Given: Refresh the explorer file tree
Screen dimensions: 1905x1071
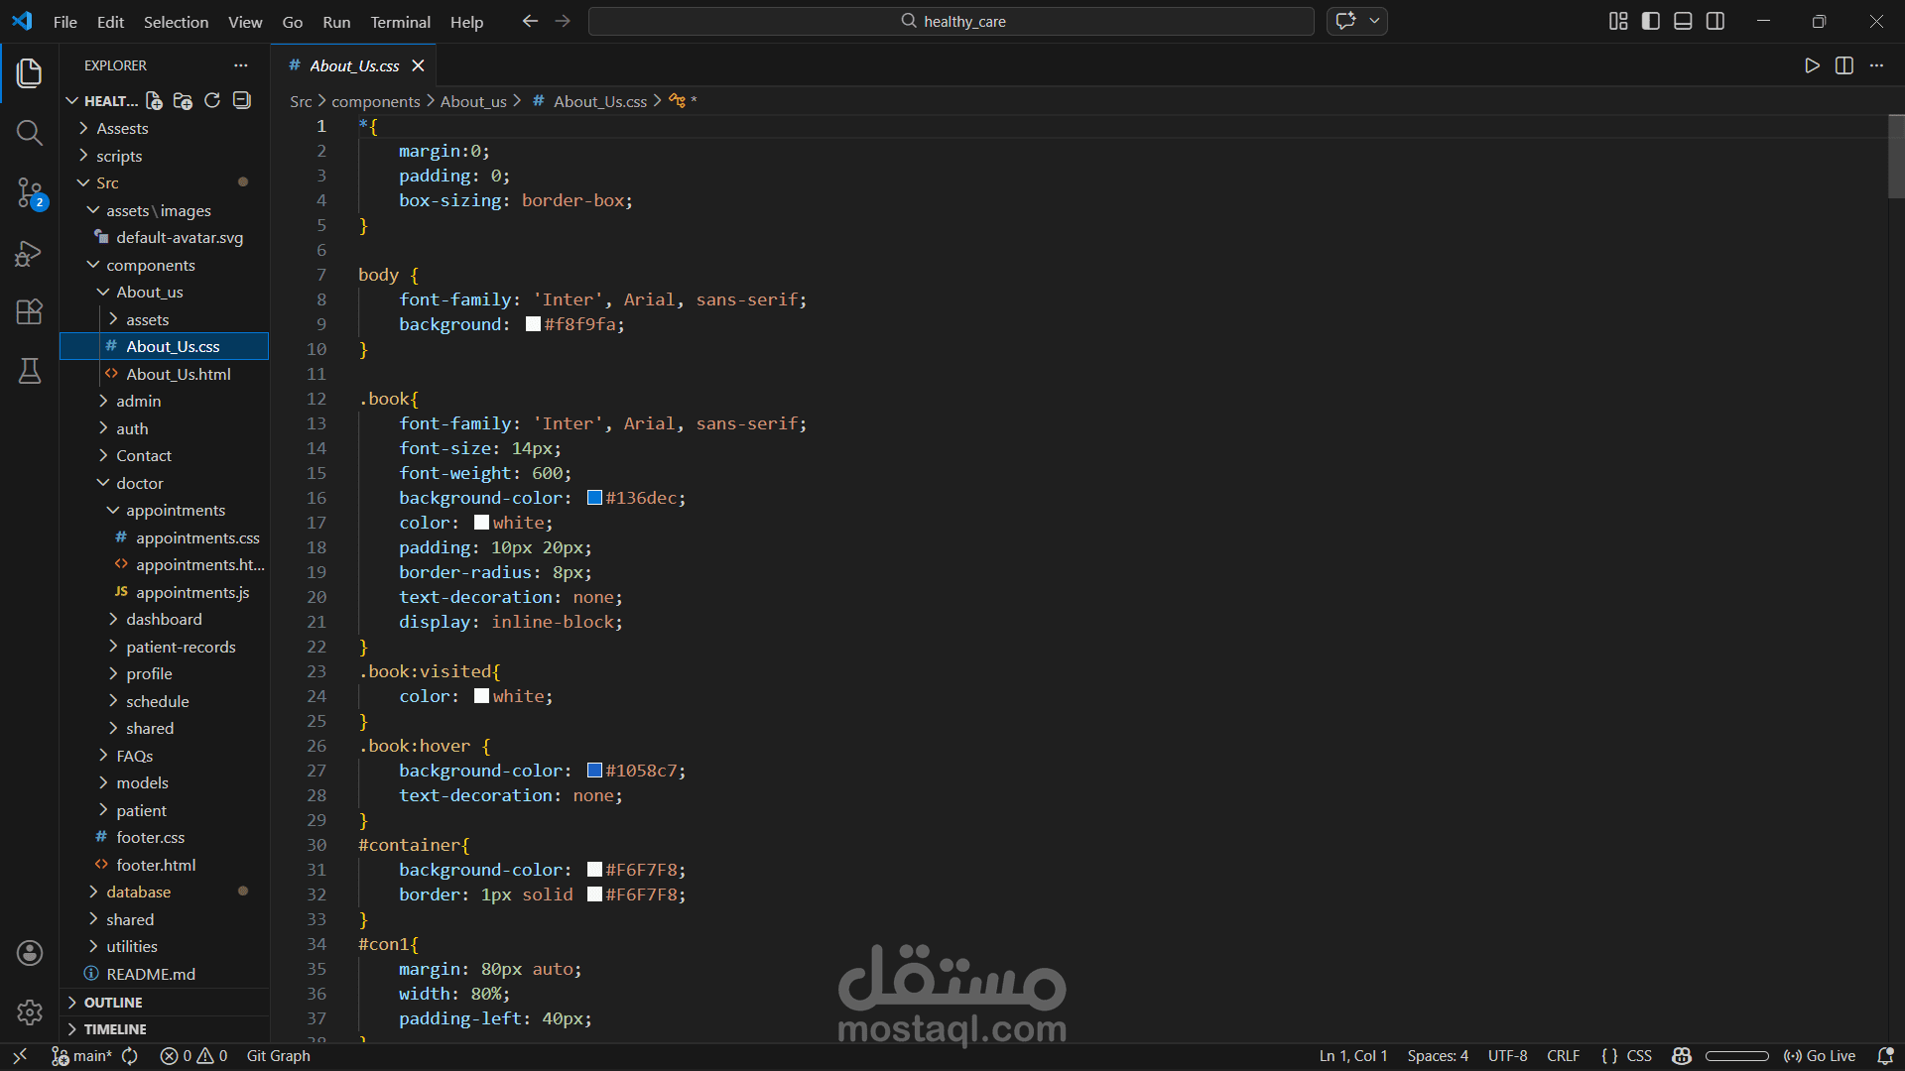Looking at the screenshot, I should click(x=212, y=100).
